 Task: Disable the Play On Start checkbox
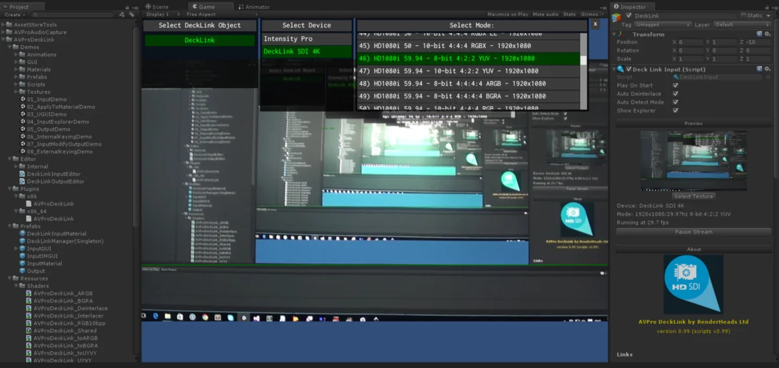[676, 86]
